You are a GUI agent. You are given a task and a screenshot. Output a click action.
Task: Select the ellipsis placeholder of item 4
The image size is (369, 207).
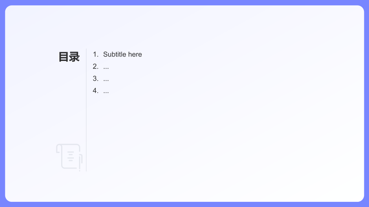[x=106, y=93]
